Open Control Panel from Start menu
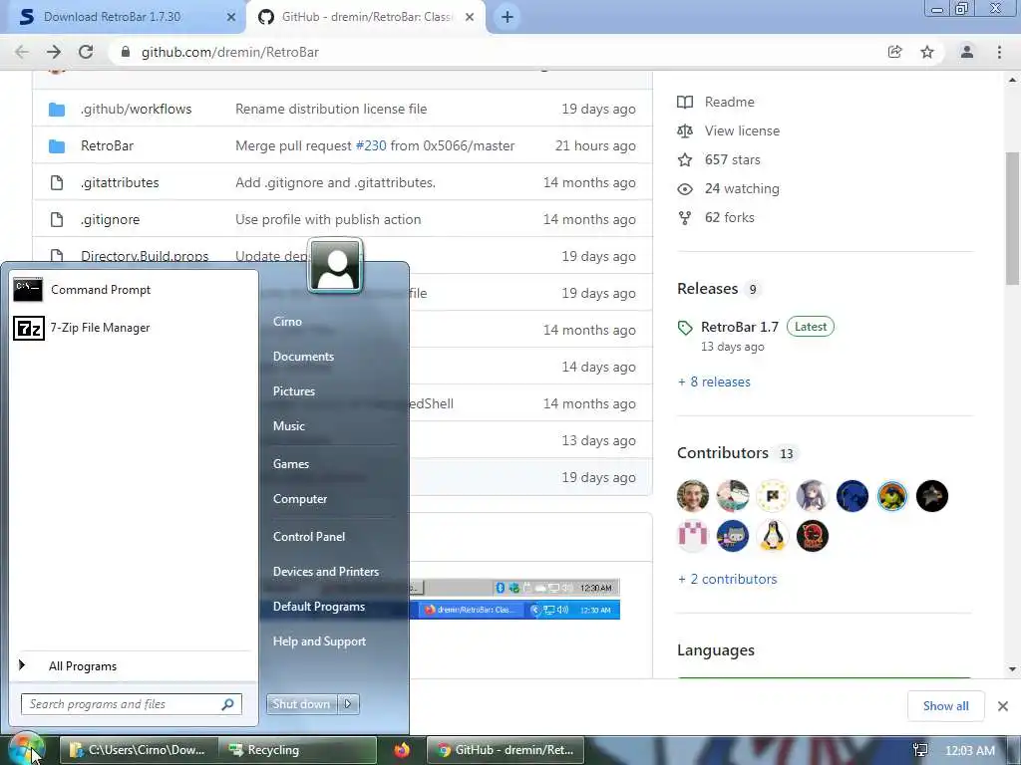Image resolution: width=1021 pixels, height=765 pixels. click(x=309, y=537)
